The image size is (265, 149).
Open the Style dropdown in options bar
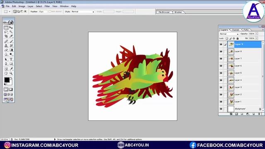pos(83,12)
